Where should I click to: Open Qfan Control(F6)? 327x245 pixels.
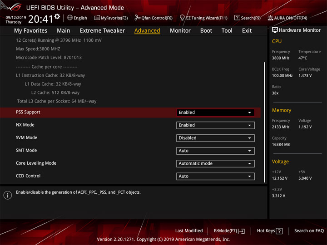click(x=154, y=18)
